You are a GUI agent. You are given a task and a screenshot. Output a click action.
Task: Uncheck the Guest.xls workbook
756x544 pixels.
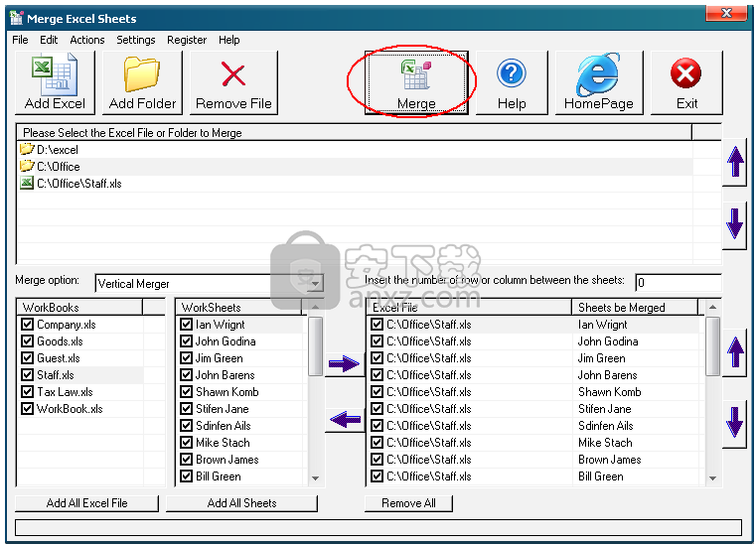click(27, 358)
